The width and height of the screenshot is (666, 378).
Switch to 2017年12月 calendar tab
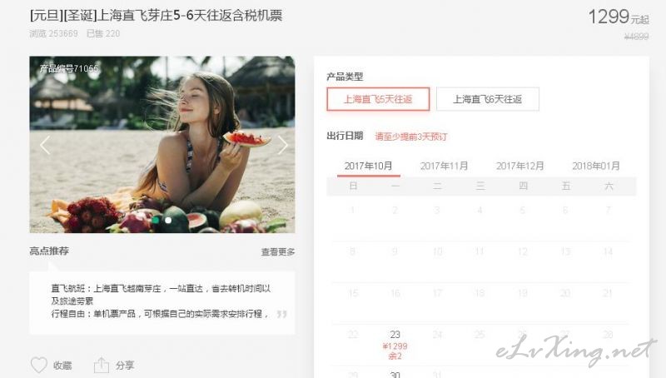coord(519,166)
